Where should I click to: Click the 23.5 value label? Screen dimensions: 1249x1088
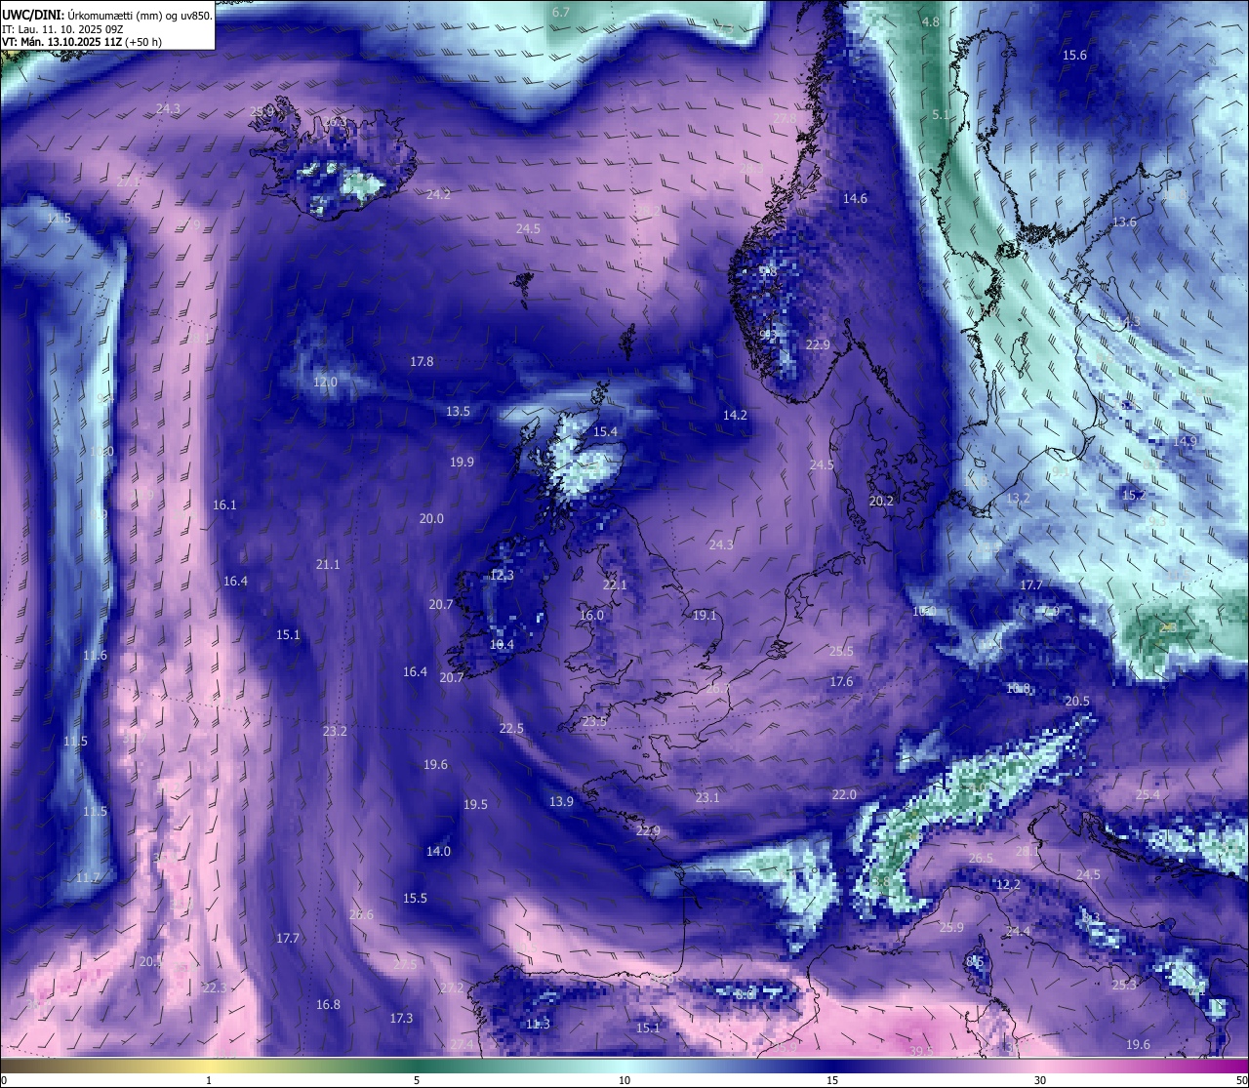[594, 721]
